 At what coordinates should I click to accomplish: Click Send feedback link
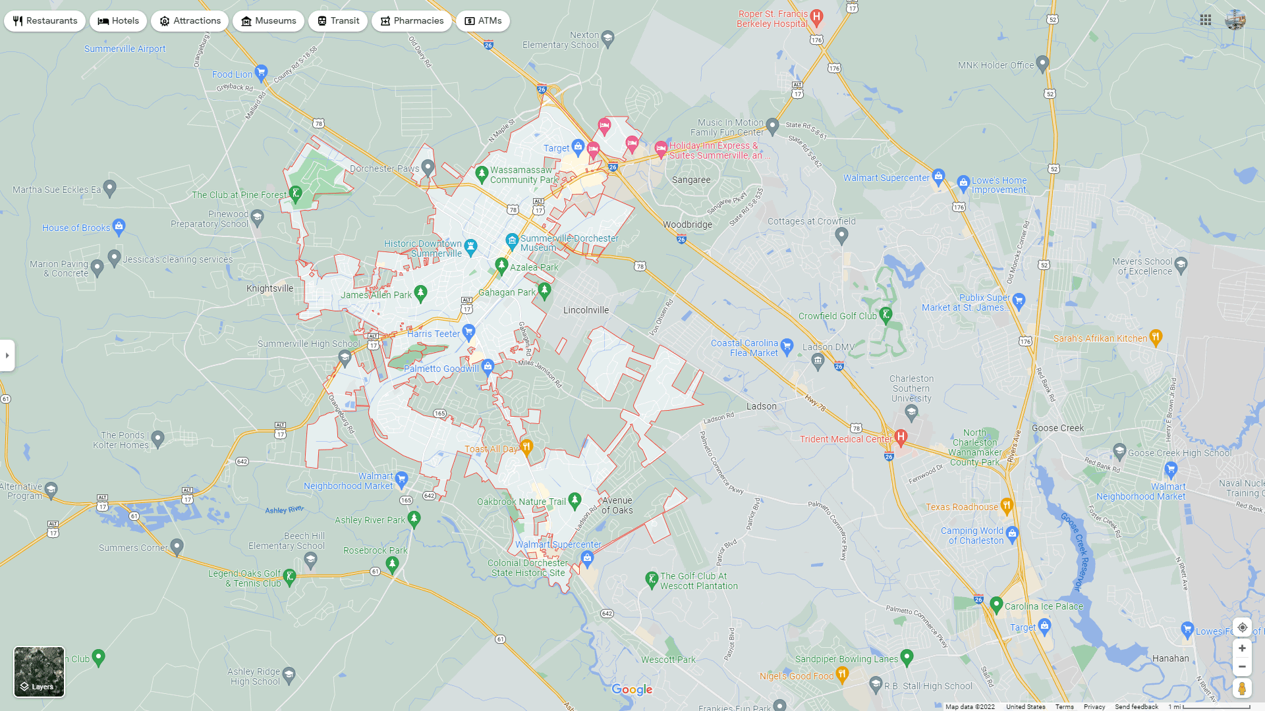[1137, 706]
